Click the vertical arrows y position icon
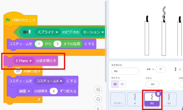Image resolution: width=183 pixels, height=110 pixels. click(x=175, y=69)
